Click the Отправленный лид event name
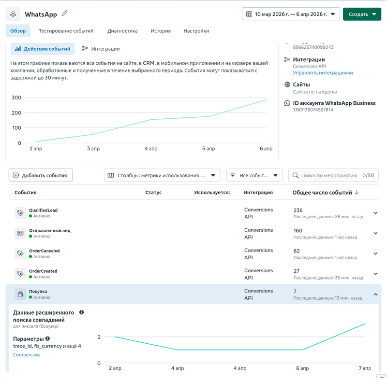 [50, 230]
